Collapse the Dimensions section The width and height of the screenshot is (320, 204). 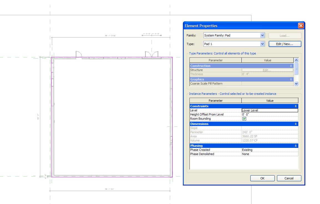[x=296, y=124]
